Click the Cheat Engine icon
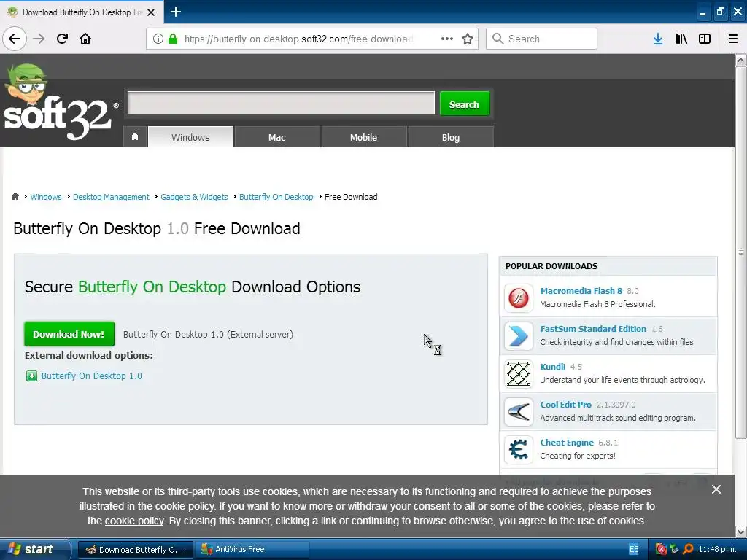Image resolution: width=747 pixels, height=560 pixels. pyautogui.click(x=519, y=449)
